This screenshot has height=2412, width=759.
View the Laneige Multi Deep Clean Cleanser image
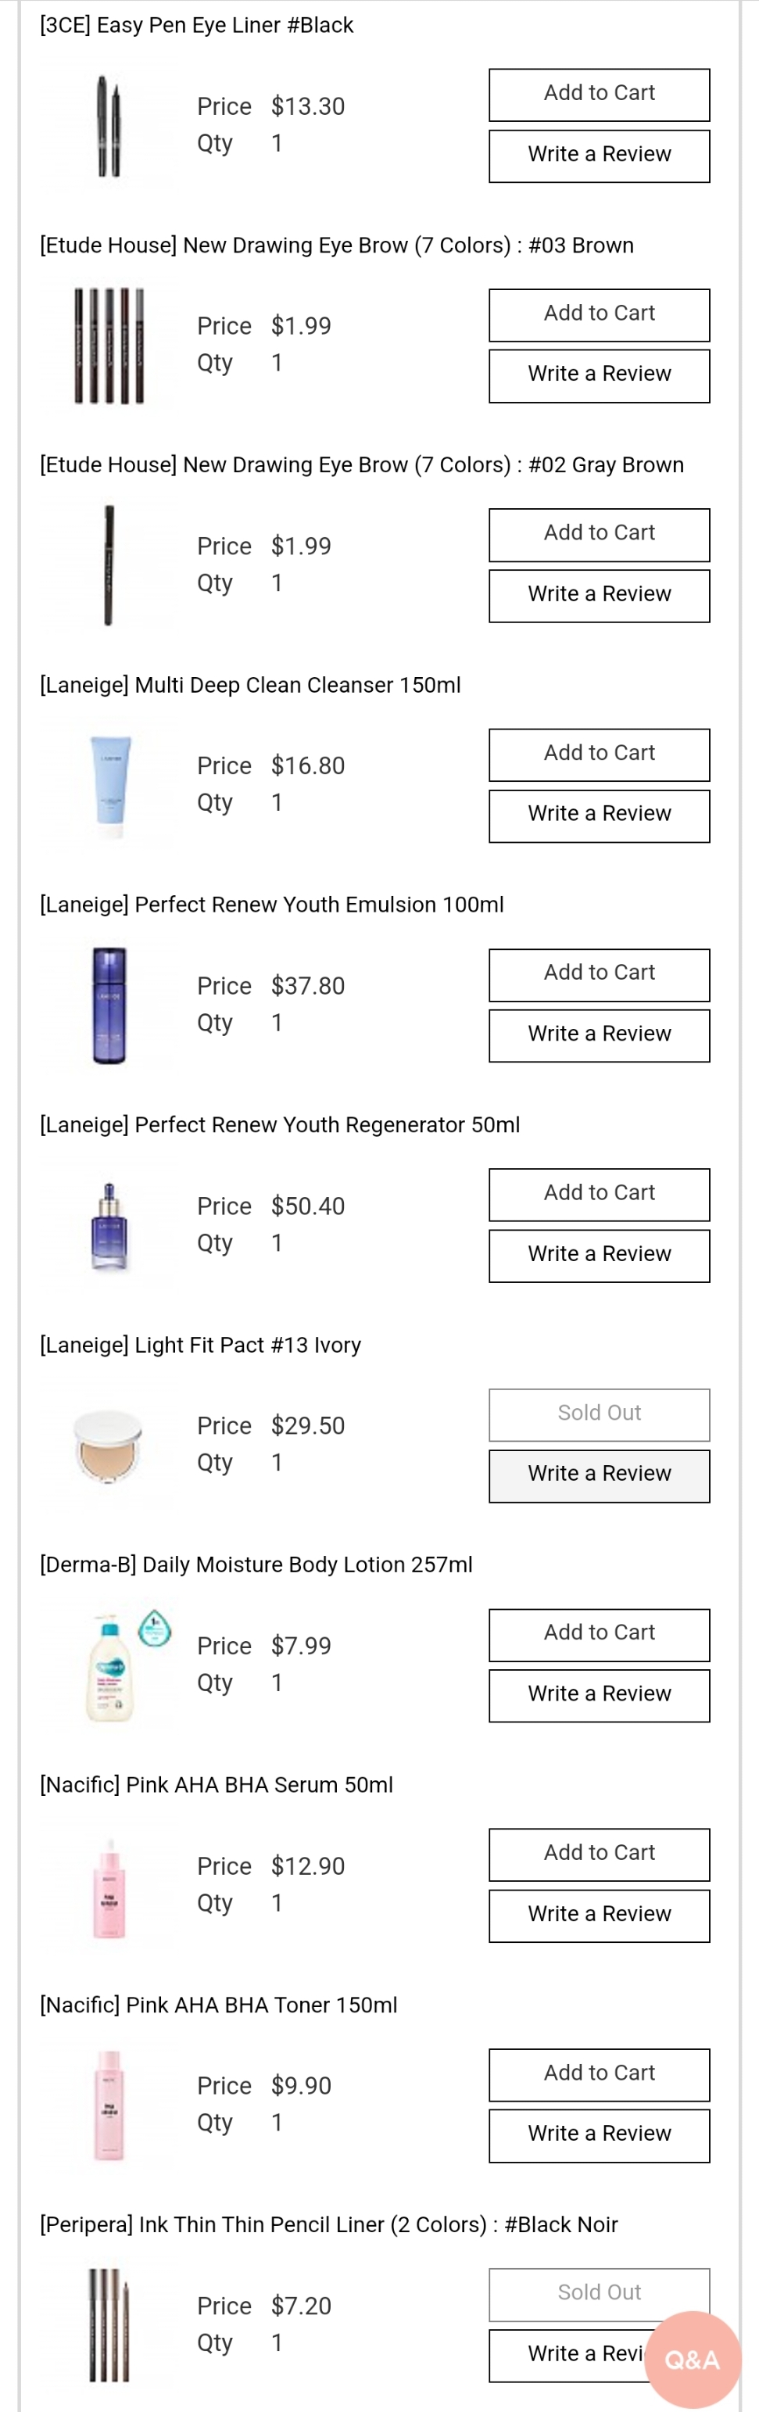[109, 785]
